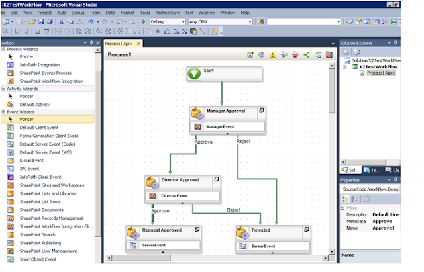Screen dimensions: 424x272
Task: Switch to Process1.kprx document tab
Action: [x=119, y=44]
